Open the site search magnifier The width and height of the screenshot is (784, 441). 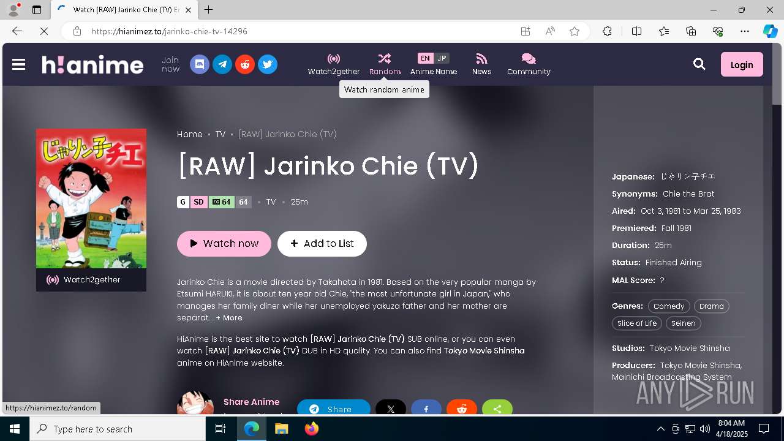pyautogui.click(x=699, y=64)
